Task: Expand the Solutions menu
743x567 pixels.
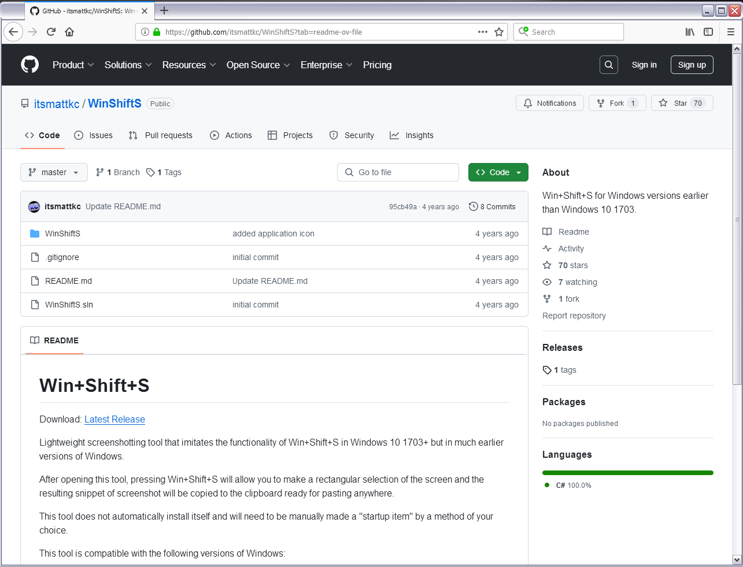Action: point(128,65)
